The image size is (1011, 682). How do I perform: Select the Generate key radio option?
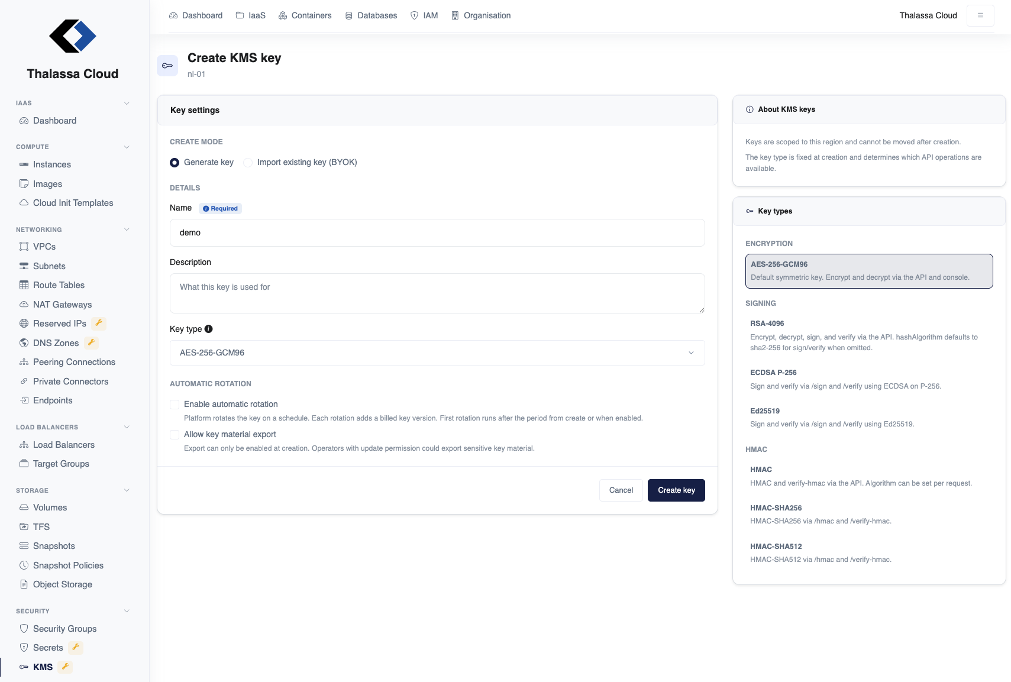(175, 163)
